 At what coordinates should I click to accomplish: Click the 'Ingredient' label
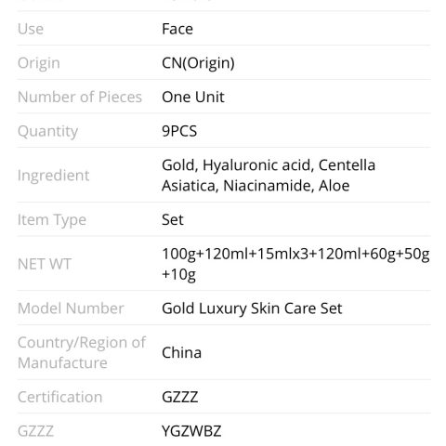click(53, 176)
